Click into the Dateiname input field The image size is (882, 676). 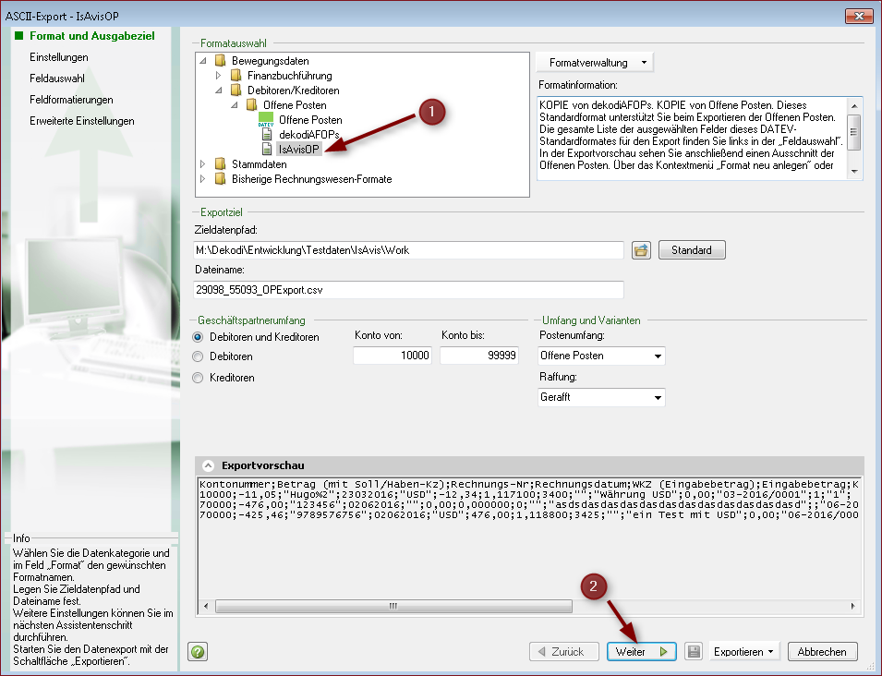(404, 290)
